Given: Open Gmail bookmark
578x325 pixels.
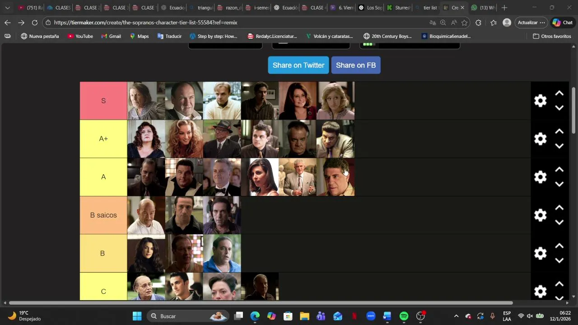Looking at the screenshot, I should tap(111, 36).
